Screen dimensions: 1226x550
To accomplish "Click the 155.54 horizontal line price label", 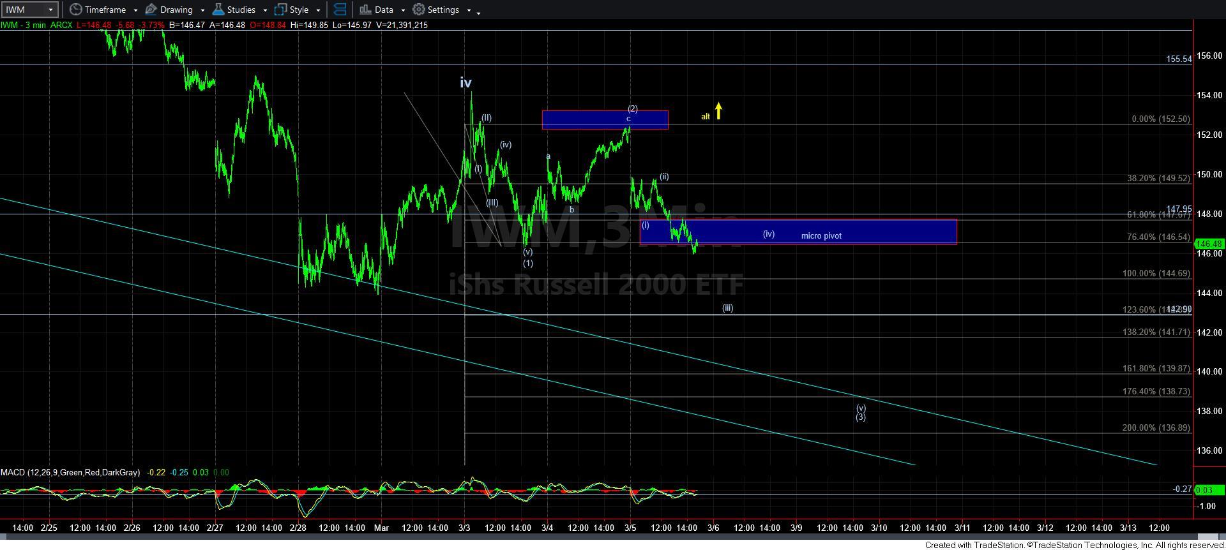I will coord(1179,59).
